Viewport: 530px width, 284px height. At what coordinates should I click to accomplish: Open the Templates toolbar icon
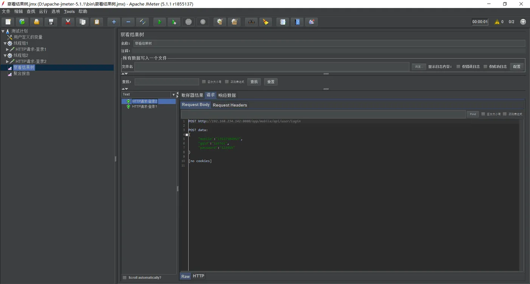[x=22, y=22]
